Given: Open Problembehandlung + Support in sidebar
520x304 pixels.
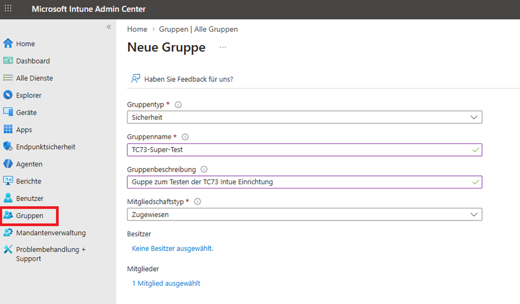Looking at the screenshot, I should [51, 254].
